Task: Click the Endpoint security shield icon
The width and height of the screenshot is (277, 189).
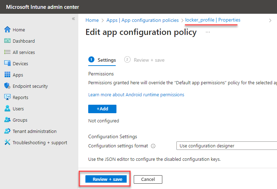Action: pyautogui.click(x=7, y=86)
